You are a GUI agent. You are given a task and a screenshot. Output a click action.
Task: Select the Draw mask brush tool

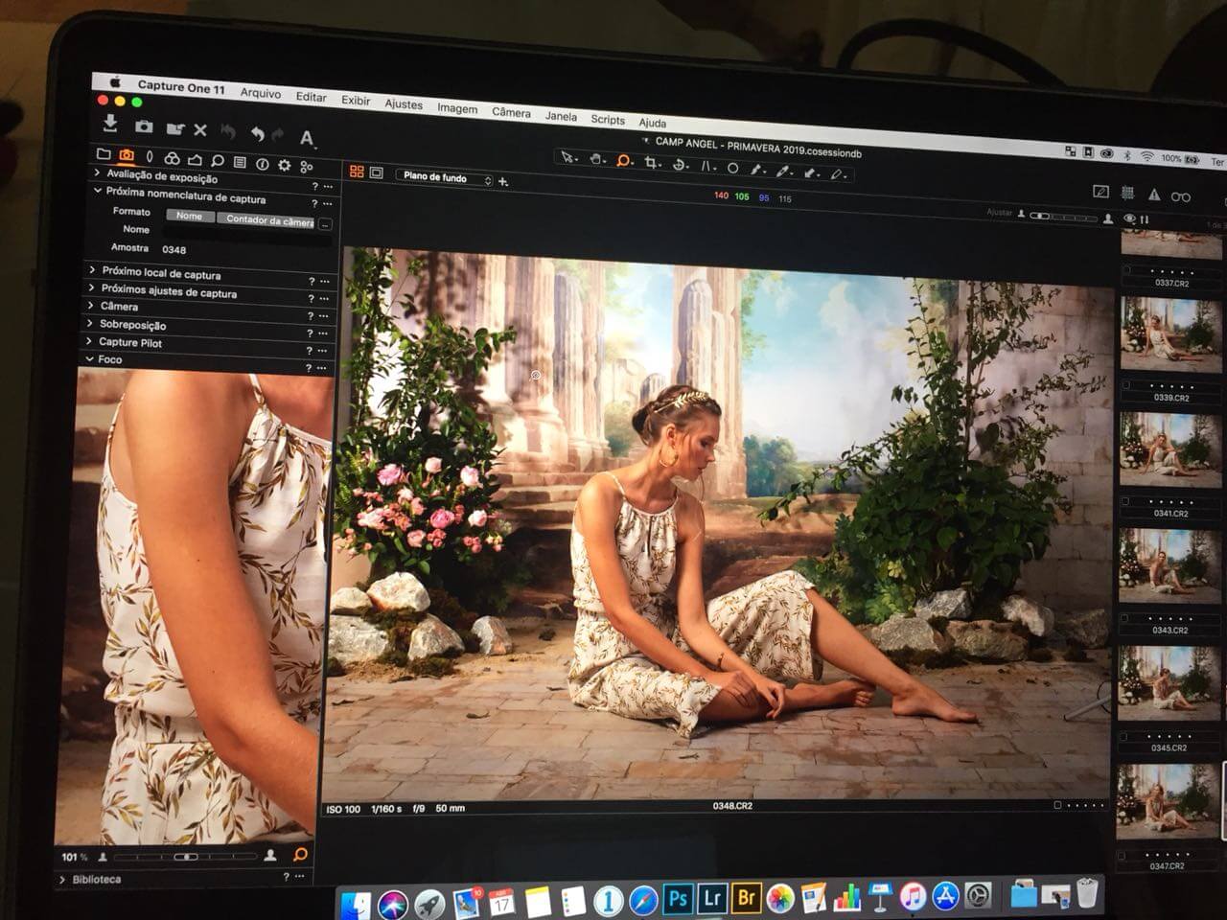point(758,170)
